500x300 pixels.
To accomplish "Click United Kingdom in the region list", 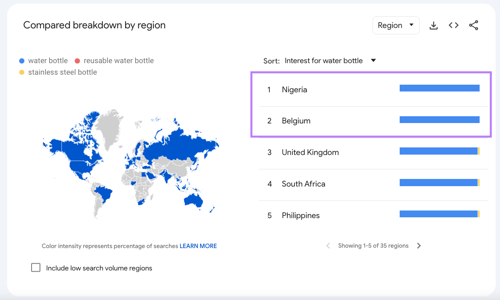I will (310, 152).
